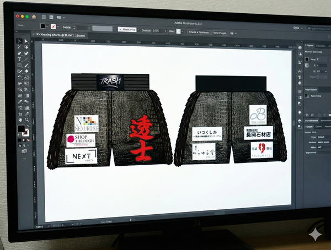Image resolution: width=331 pixels, height=250 pixels.
Task: Select the Line Segment tool
Action: point(26,59)
